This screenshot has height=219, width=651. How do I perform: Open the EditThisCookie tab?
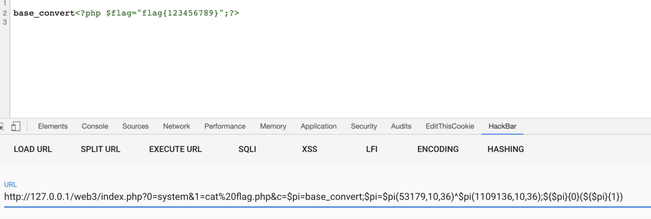[x=449, y=126]
